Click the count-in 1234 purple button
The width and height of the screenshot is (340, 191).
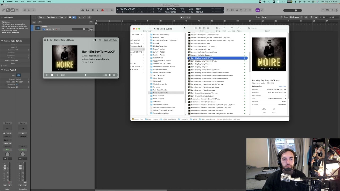[257, 10]
